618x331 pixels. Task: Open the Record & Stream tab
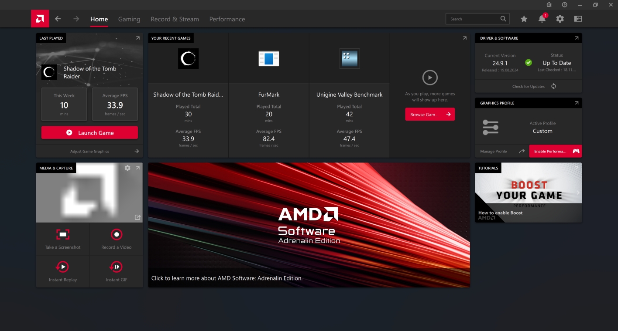[x=175, y=19]
